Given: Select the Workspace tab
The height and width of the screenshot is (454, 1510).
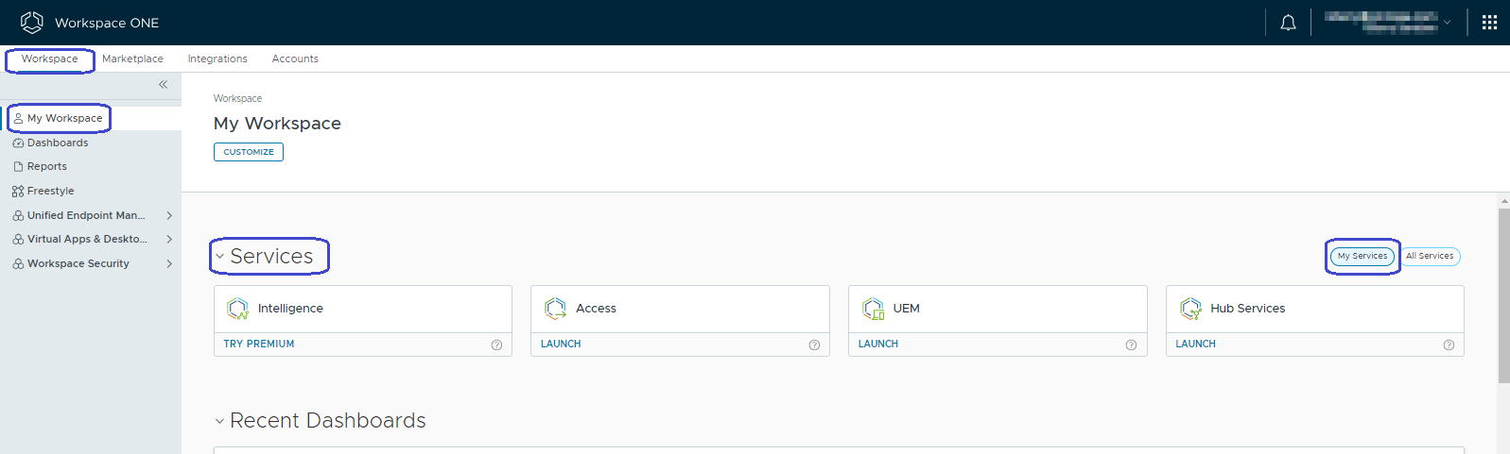Looking at the screenshot, I should pyautogui.click(x=50, y=59).
